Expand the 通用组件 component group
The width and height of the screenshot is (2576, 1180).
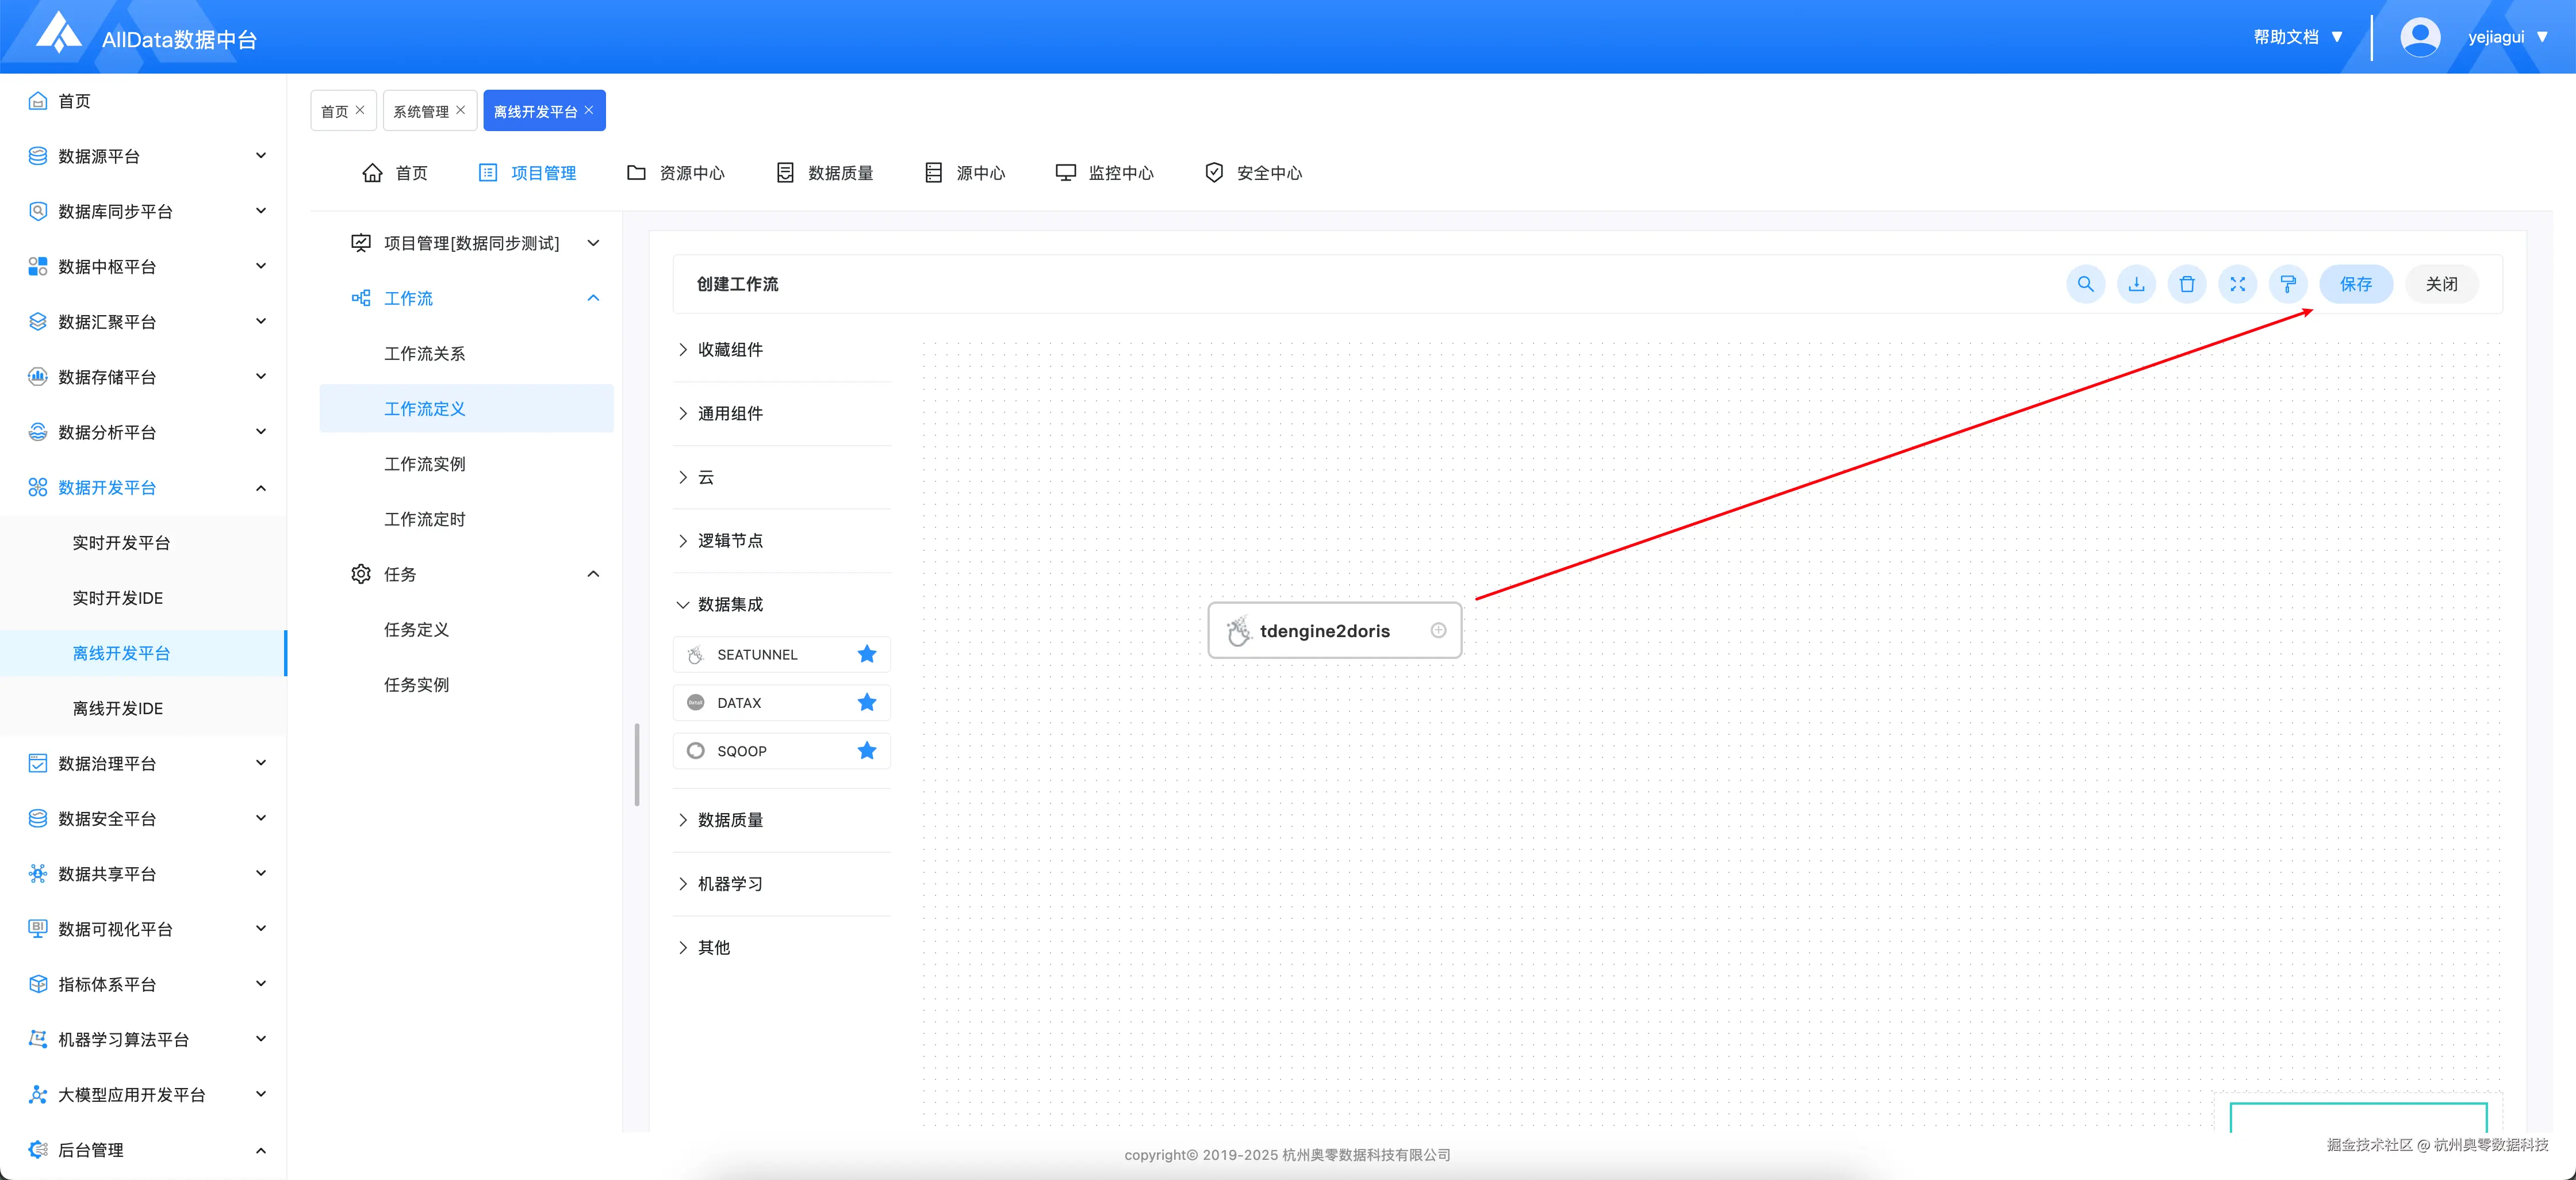pyautogui.click(x=730, y=413)
